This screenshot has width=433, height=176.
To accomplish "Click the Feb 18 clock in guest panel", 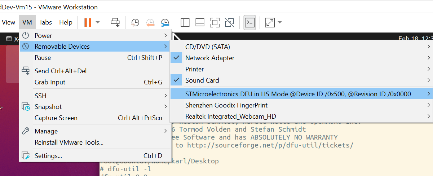I will 415,38.
